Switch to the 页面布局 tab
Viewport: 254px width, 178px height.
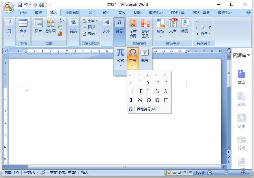coord(72,13)
